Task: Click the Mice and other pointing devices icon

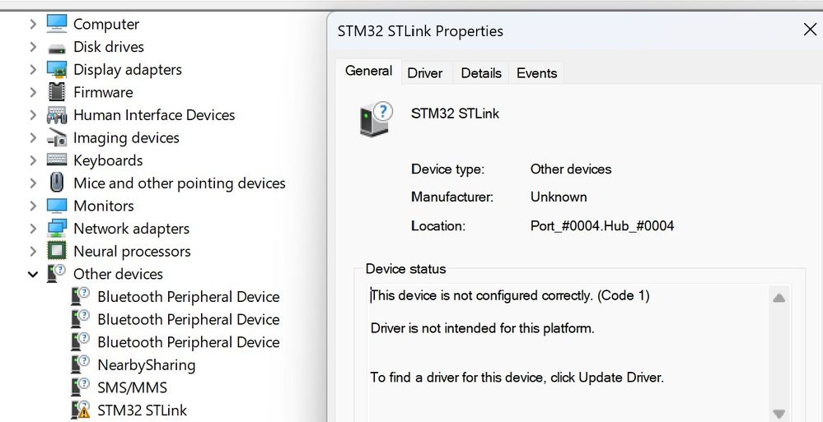Action: 56,183
